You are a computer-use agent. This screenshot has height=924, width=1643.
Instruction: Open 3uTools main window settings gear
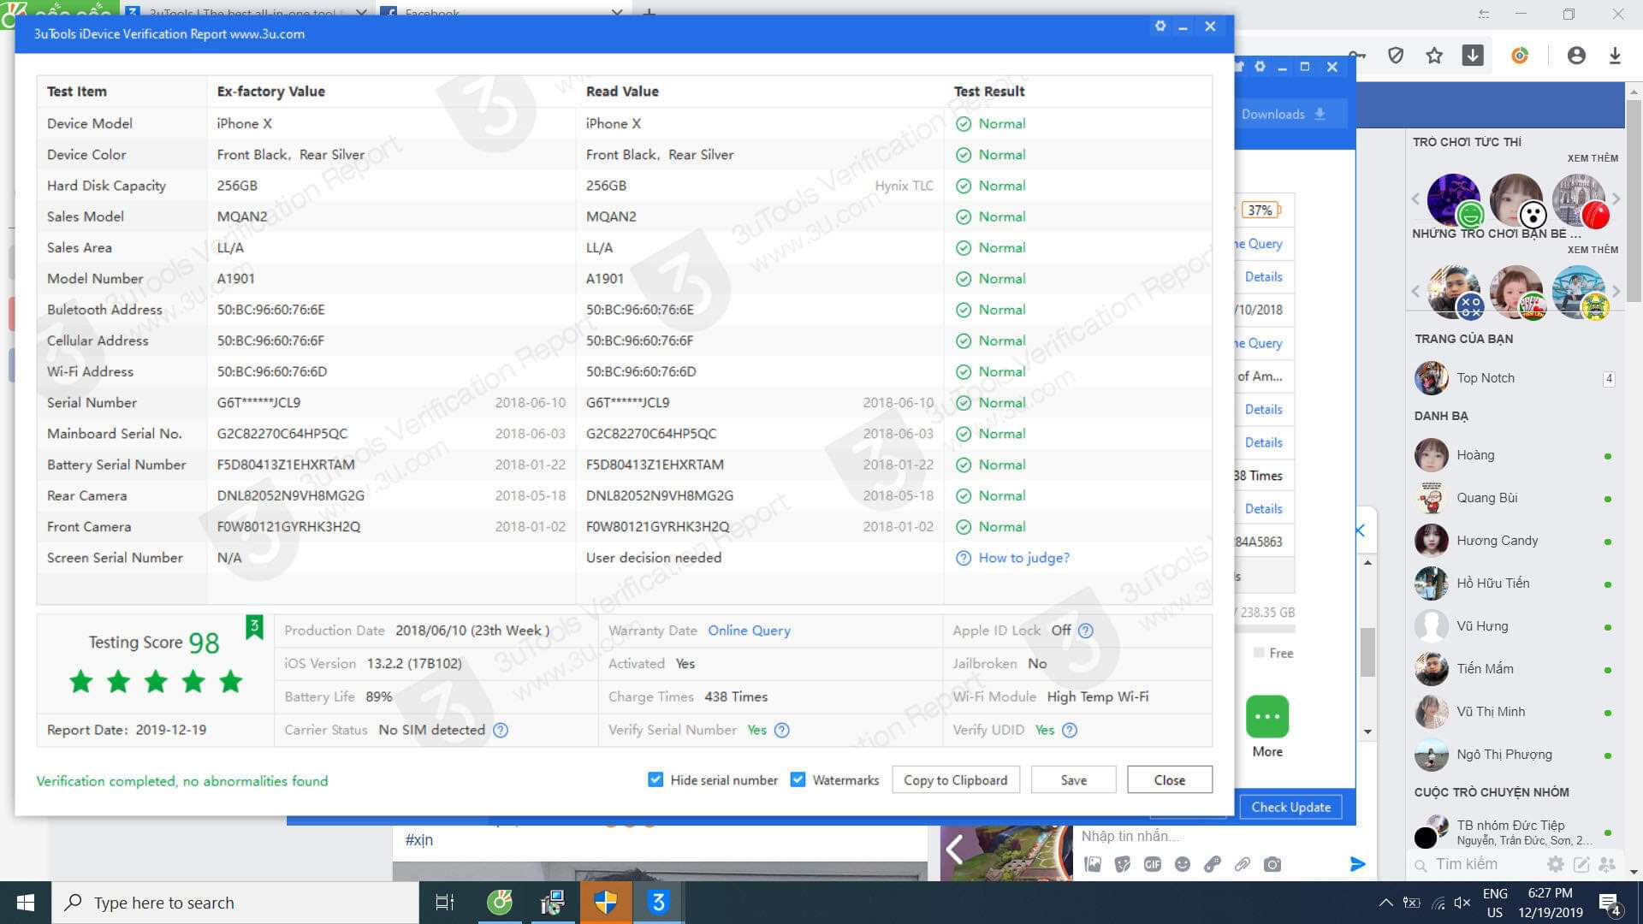[1260, 67]
